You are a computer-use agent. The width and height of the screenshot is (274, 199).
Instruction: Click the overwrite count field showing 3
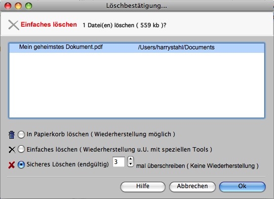pos(118,162)
